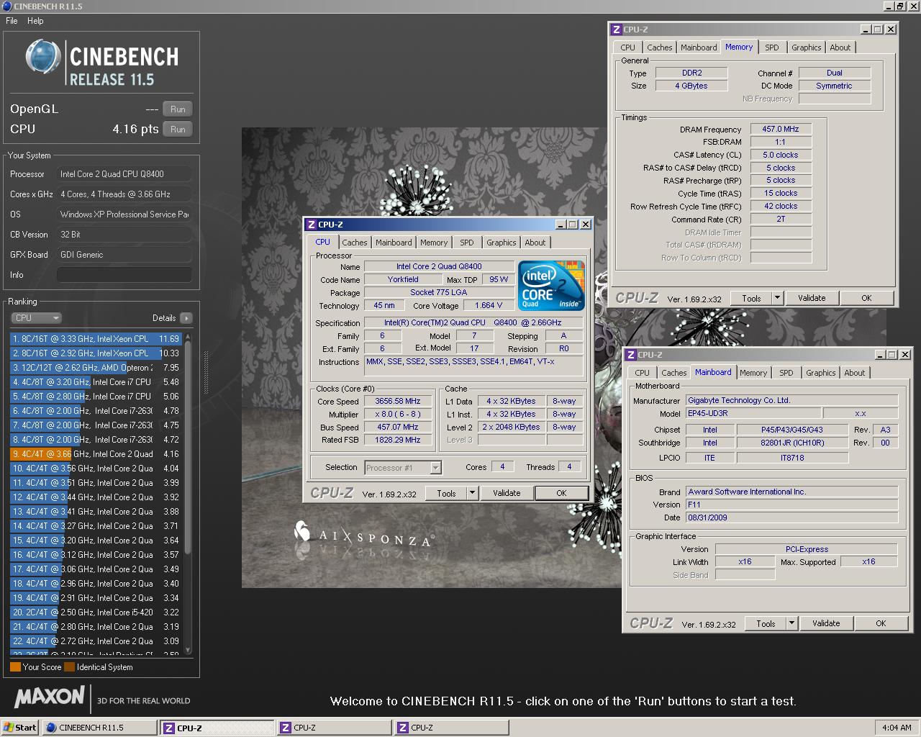
Task: Open the Help menu in Cinebench
Action: 35,21
